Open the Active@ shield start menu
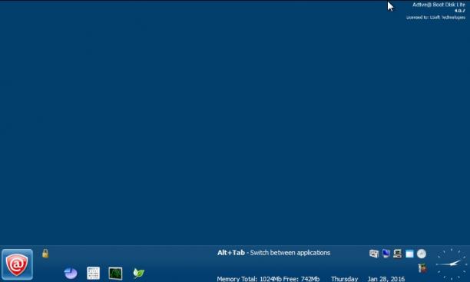Screen dimensions: 470x282 tap(17, 264)
